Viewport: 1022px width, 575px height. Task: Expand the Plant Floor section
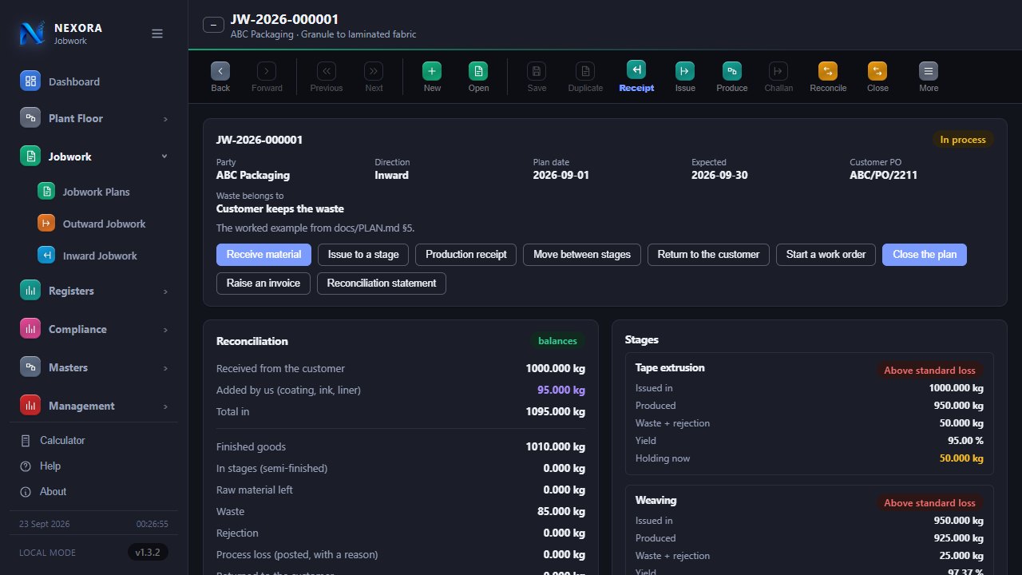coord(94,118)
